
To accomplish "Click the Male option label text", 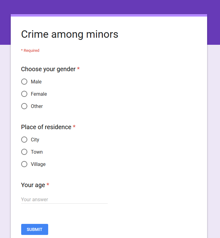I will point(36,82).
